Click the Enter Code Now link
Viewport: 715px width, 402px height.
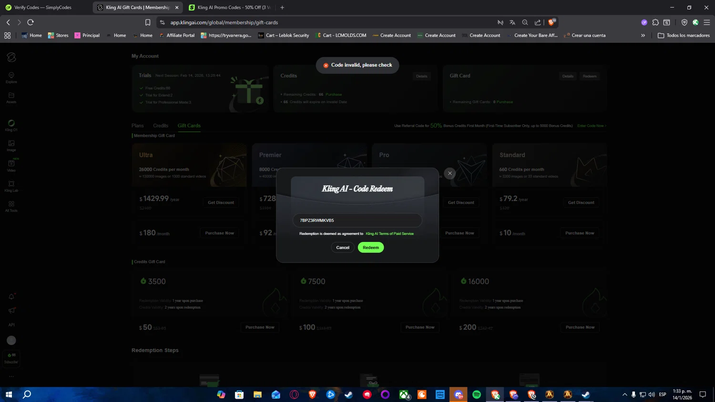tap(592, 126)
